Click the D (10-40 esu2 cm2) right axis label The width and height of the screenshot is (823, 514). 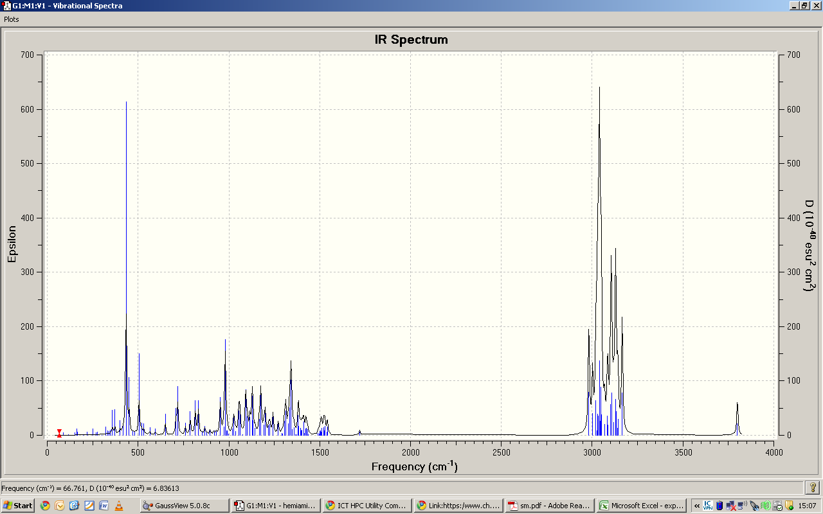click(808, 245)
